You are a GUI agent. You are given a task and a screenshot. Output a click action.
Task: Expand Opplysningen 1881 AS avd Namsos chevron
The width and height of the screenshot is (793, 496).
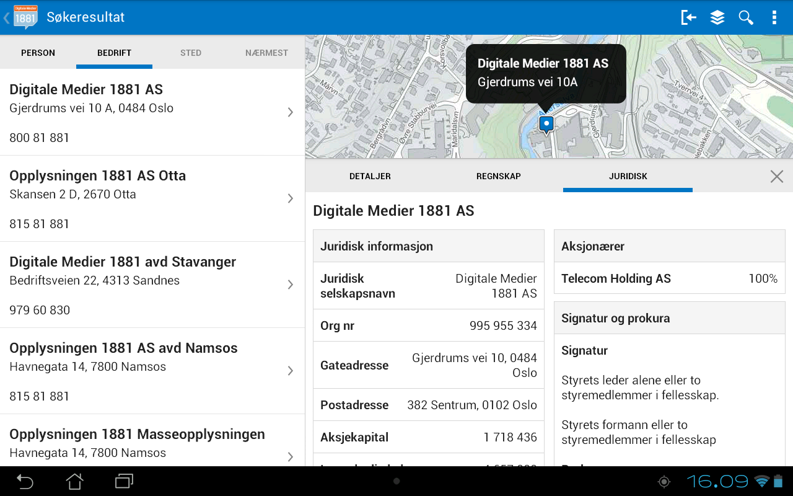(290, 371)
